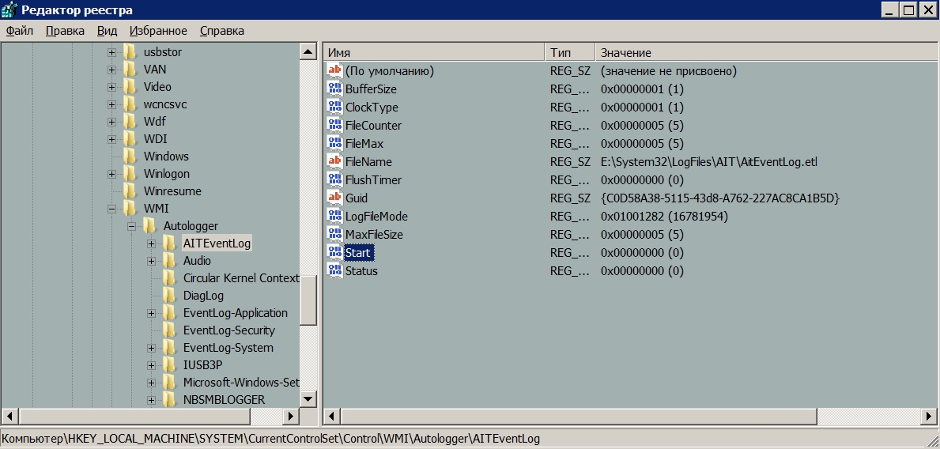Select the FileName value name
This screenshot has width=940, height=449.
368,162
